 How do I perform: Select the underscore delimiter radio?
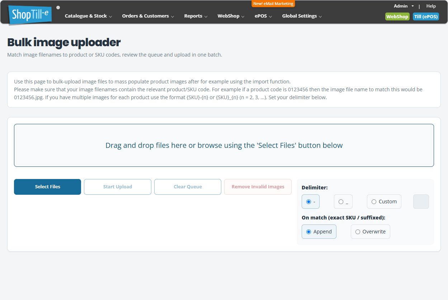pyautogui.click(x=341, y=202)
